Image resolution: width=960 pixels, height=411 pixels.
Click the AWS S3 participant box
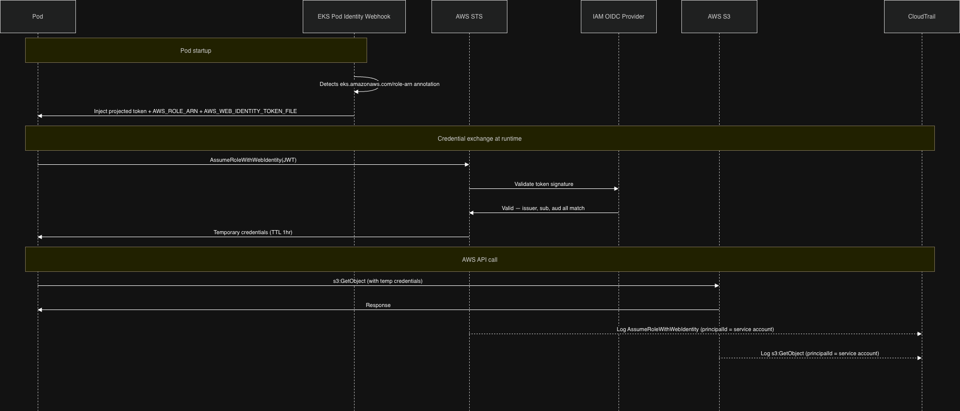coord(719,17)
